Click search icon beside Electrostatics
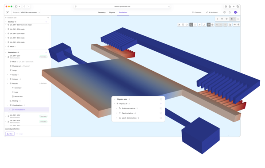The height and width of the screenshot is (168, 265). click(x=161, y=113)
